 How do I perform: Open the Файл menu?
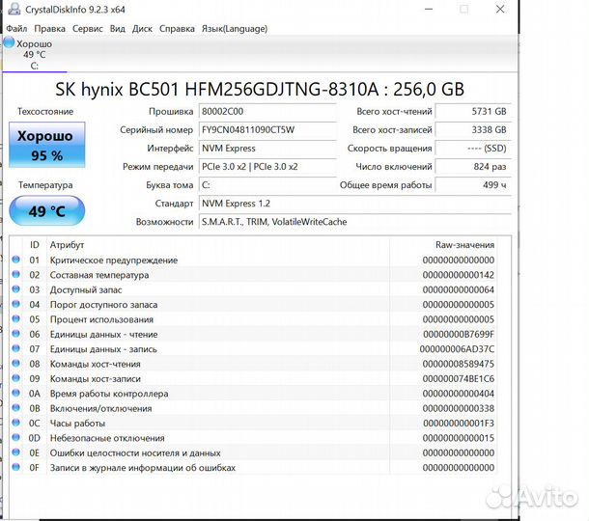click(16, 29)
